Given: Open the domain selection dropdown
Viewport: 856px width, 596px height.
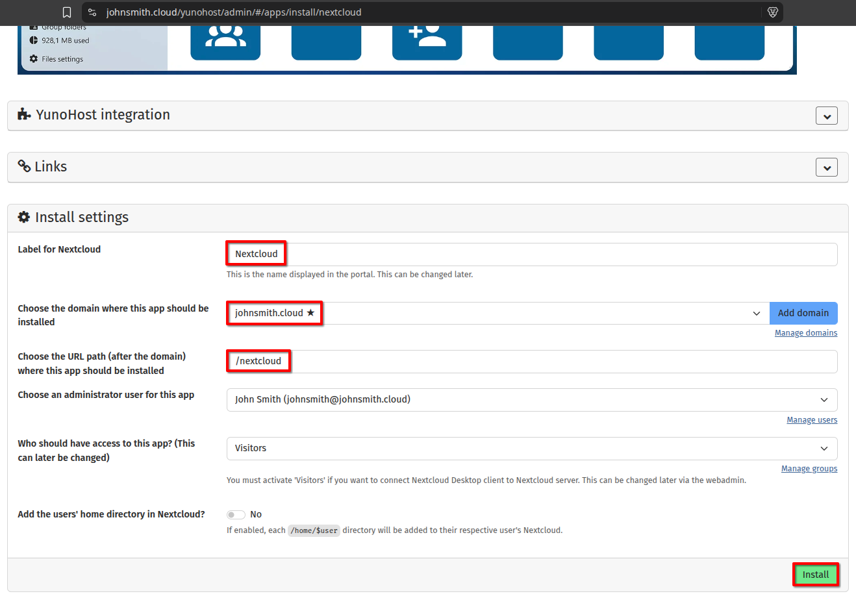Looking at the screenshot, I should (497, 313).
